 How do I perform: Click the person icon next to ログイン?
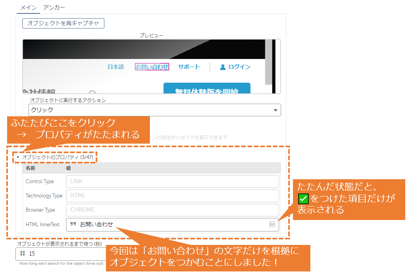pyautogui.click(x=222, y=66)
